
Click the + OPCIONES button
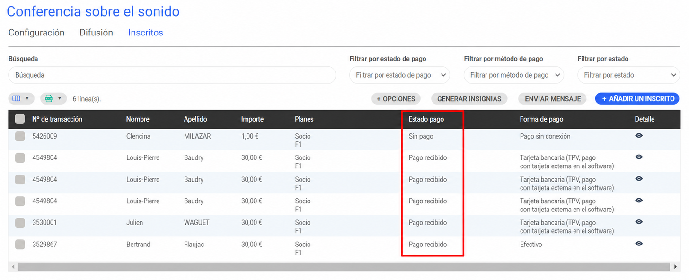[397, 99]
